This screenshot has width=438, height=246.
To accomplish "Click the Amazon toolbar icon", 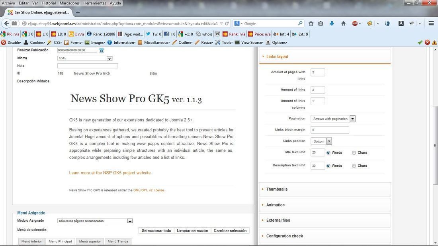I will pos(401,23).
